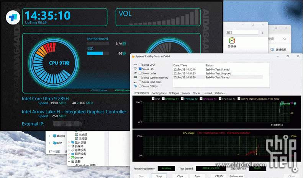
Task: Expand the 网络 tree node
Action: coord(49,143)
